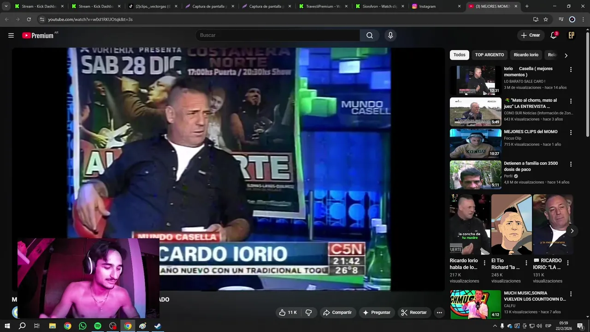Open MEJORES CLIPS del MOMO thumbnail

click(x=475, y=143)
